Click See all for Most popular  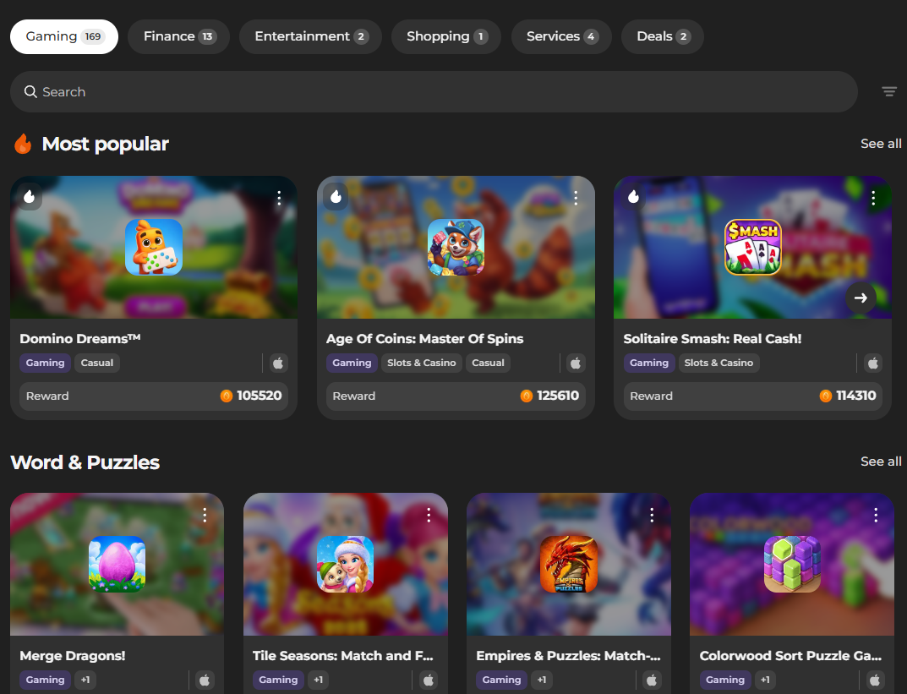point(881,144)
